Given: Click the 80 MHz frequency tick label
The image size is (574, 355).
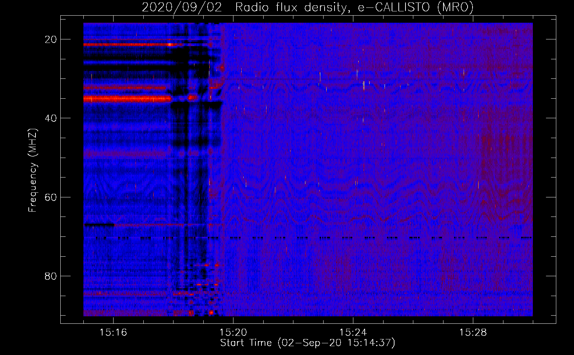Looking at the screenshot, I should [x=51, y=276].
